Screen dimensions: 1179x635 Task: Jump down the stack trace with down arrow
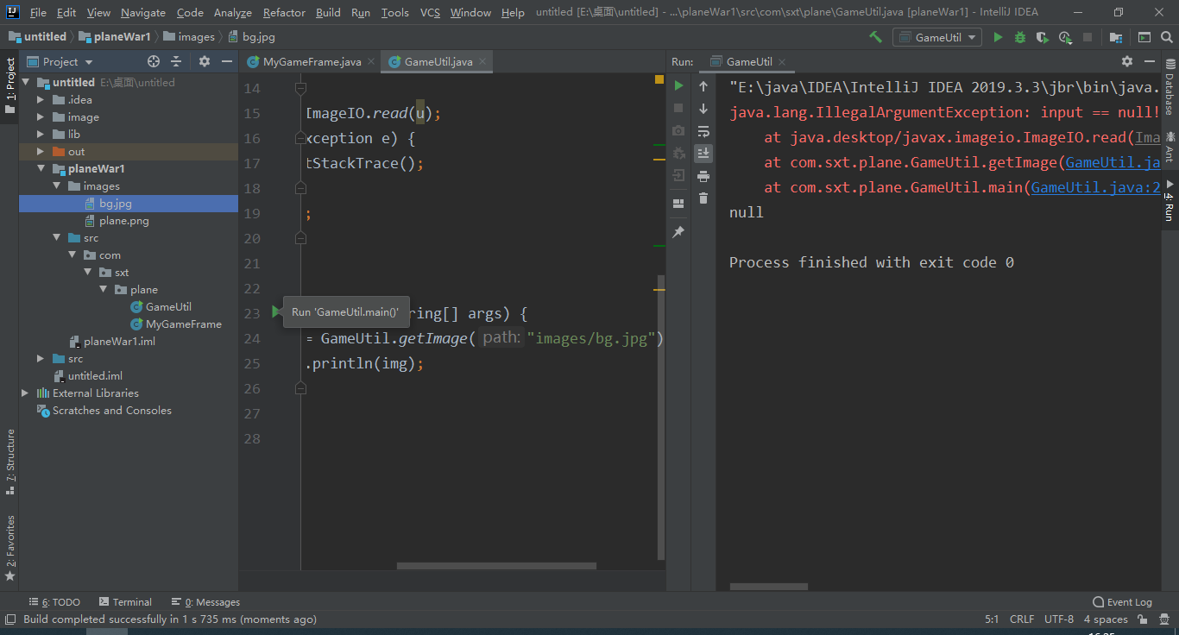703,109
